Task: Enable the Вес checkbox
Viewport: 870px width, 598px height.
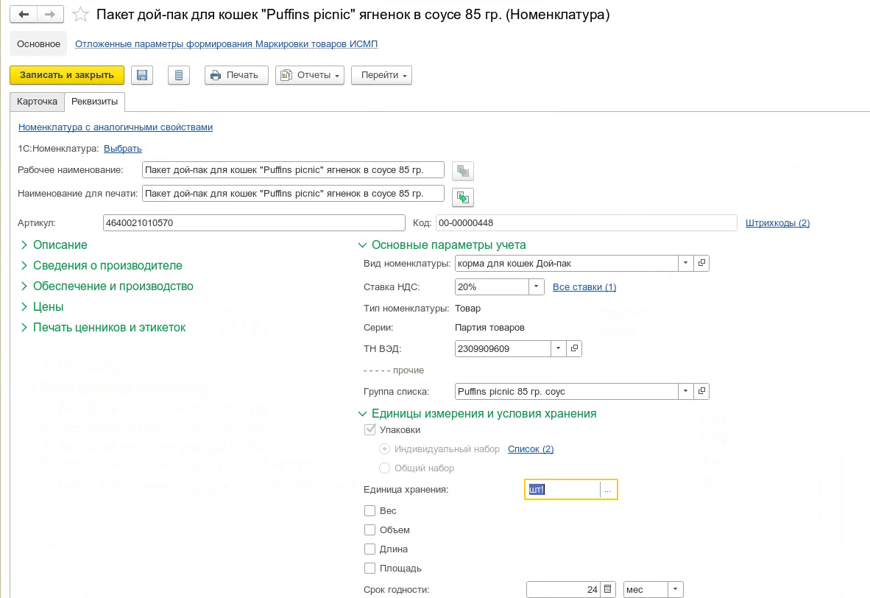Action: pyautogui.click(x=369, y=511)
